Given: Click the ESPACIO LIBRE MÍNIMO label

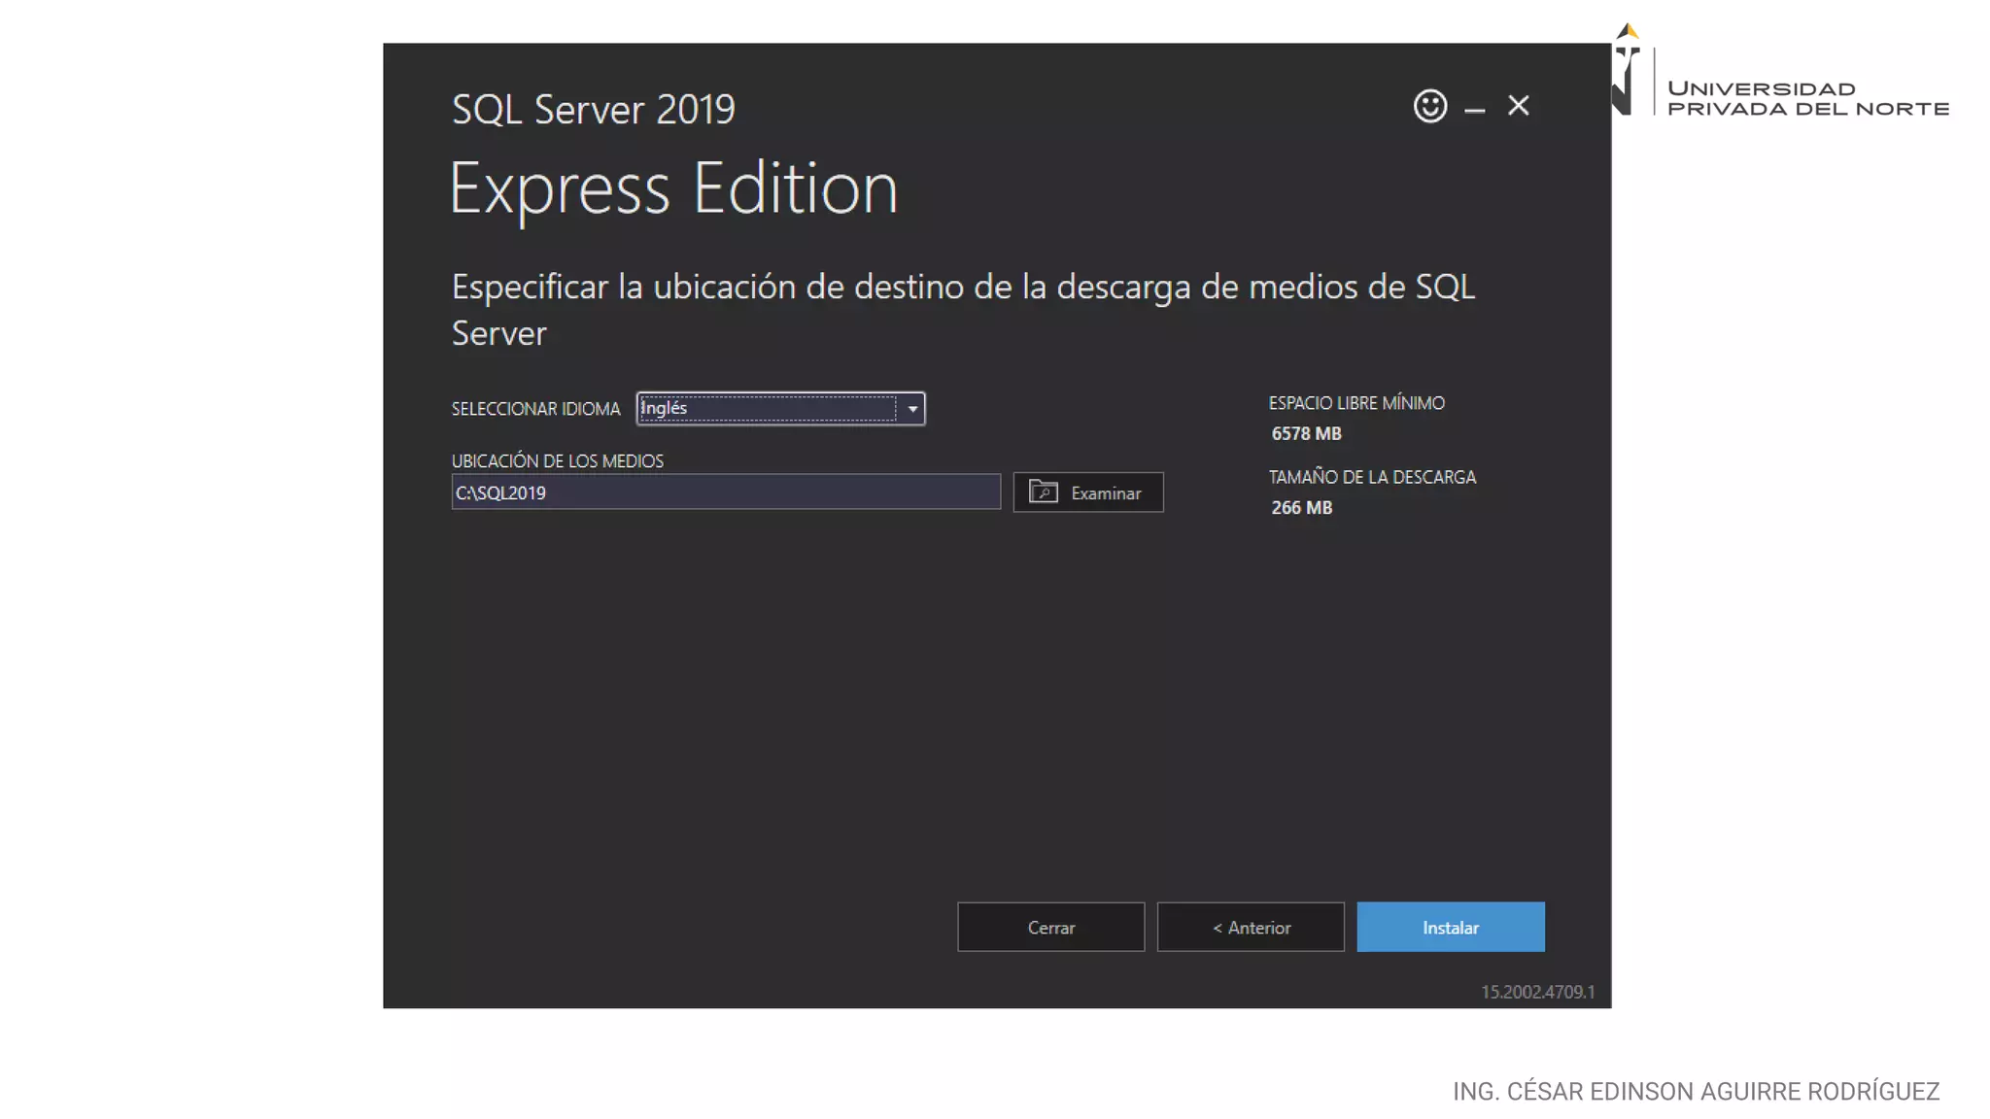Looking at the screenshot, I should [1356, 403].
